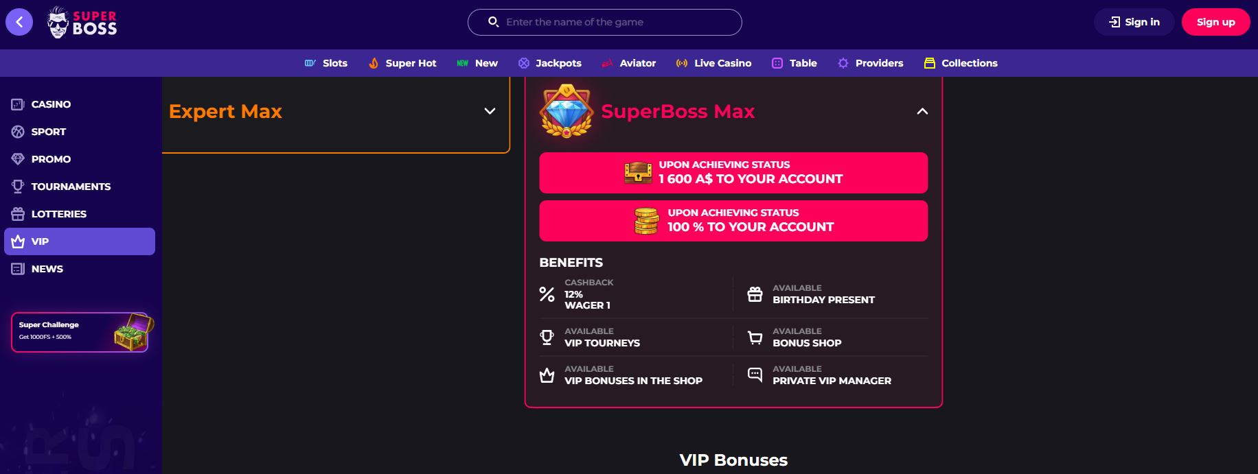Viewport: 1258px width, 474px height.
Task: Click the Private VIP Manager chat icon
Action: pyautogui.click(x=755, y=375)
